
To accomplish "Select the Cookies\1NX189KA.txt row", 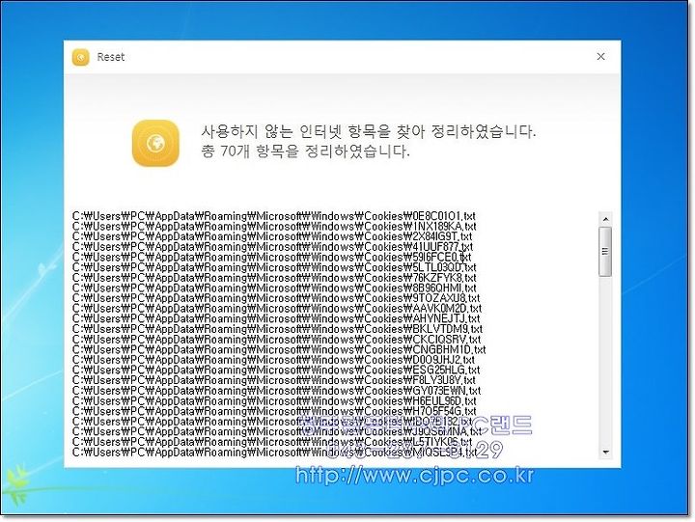I will coord(274,227).
